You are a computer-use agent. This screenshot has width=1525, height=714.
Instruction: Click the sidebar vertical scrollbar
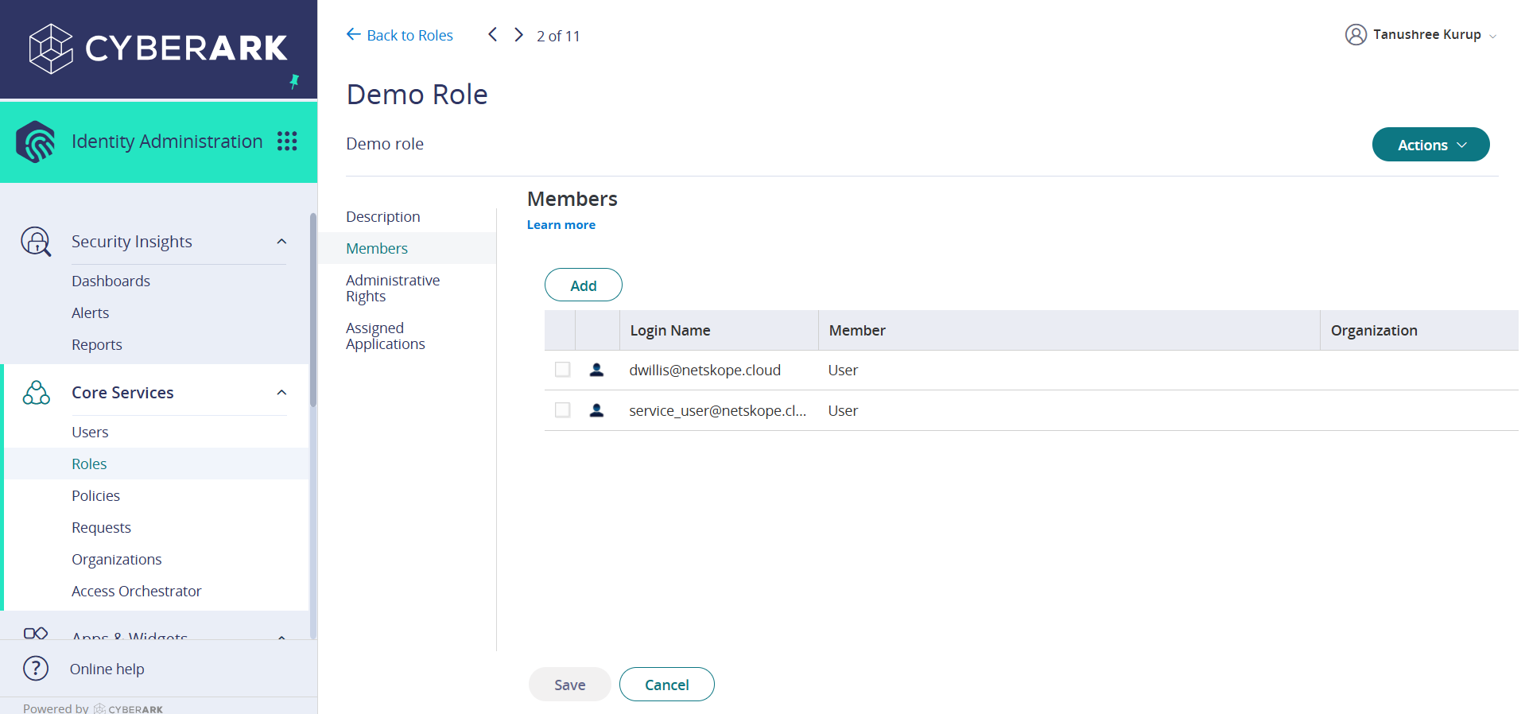pyautogui.click(x=313, y=310)
